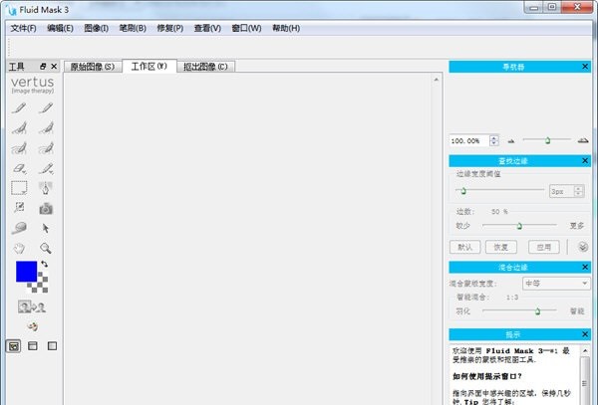Close the find-edges panel
Screen dimensions: 598x405
[585, 161]
